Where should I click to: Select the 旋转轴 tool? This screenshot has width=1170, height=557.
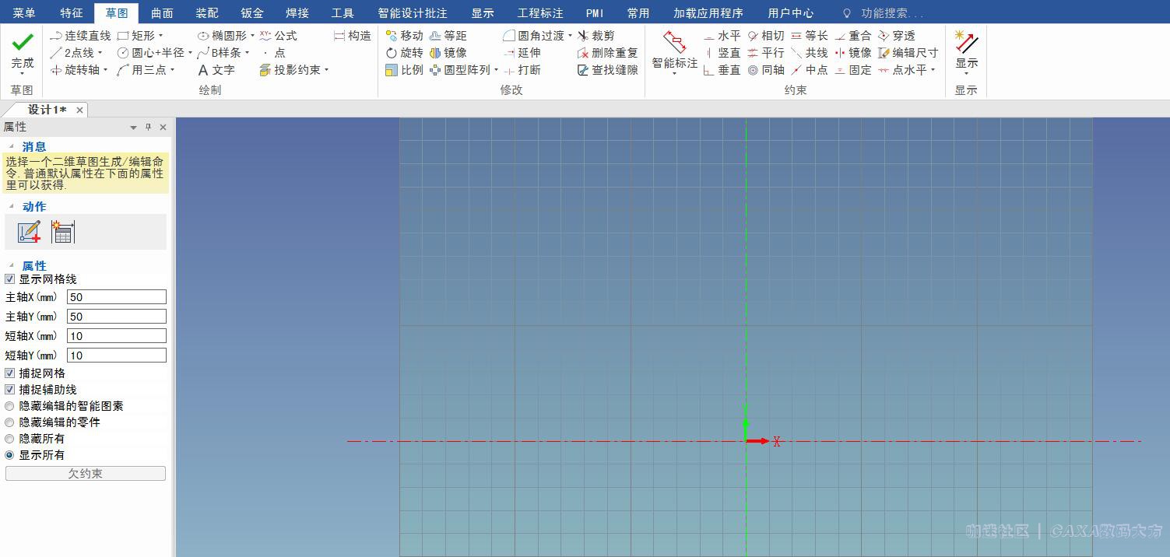(x=75, y=70)
